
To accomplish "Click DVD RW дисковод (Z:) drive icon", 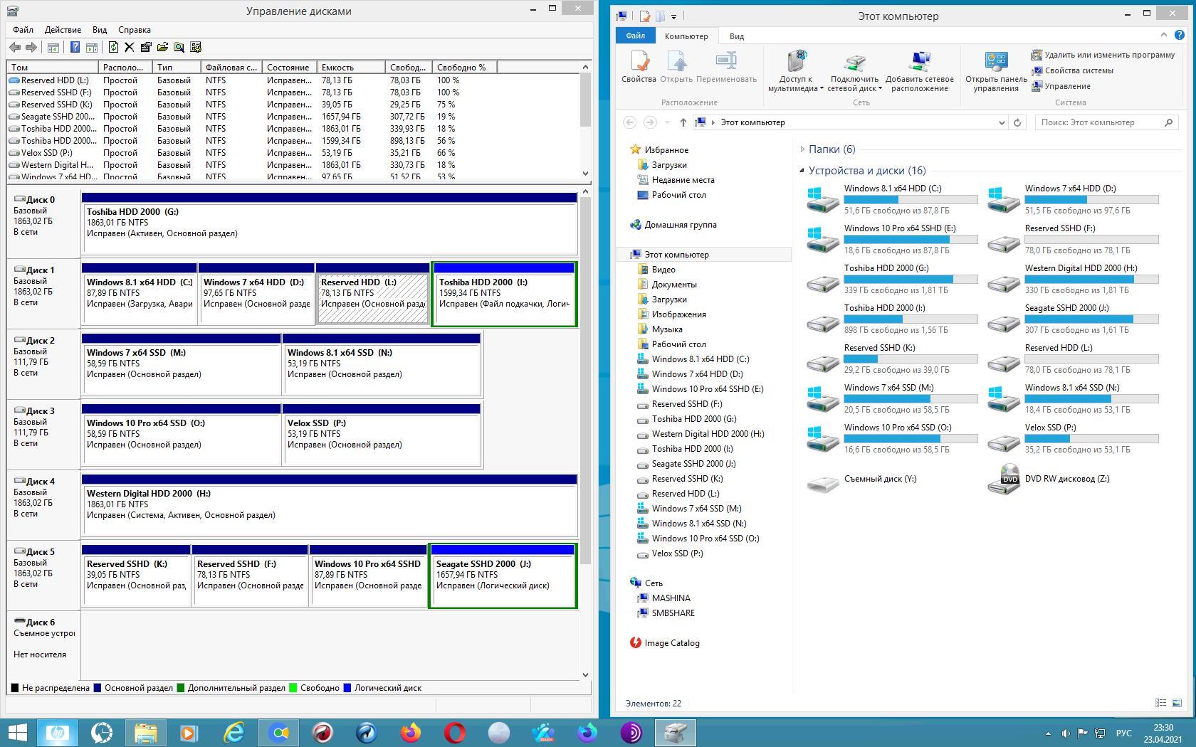I will click(x=1004, y=480).
